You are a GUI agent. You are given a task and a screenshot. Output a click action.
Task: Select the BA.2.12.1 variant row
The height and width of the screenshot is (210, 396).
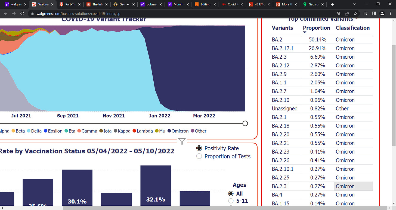pyautogui.click(x=321, y=48)
